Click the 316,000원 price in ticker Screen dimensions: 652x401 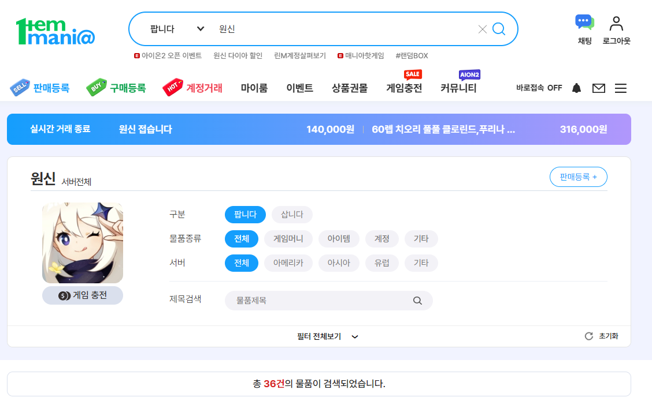pos(583,129)
